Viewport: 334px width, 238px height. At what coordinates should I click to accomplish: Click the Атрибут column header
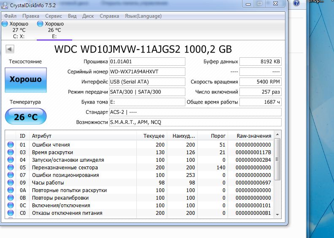[x=83, y=136]
